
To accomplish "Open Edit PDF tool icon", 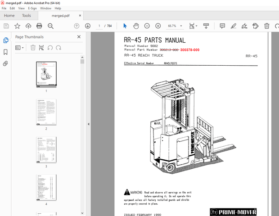I will (256, 26).
